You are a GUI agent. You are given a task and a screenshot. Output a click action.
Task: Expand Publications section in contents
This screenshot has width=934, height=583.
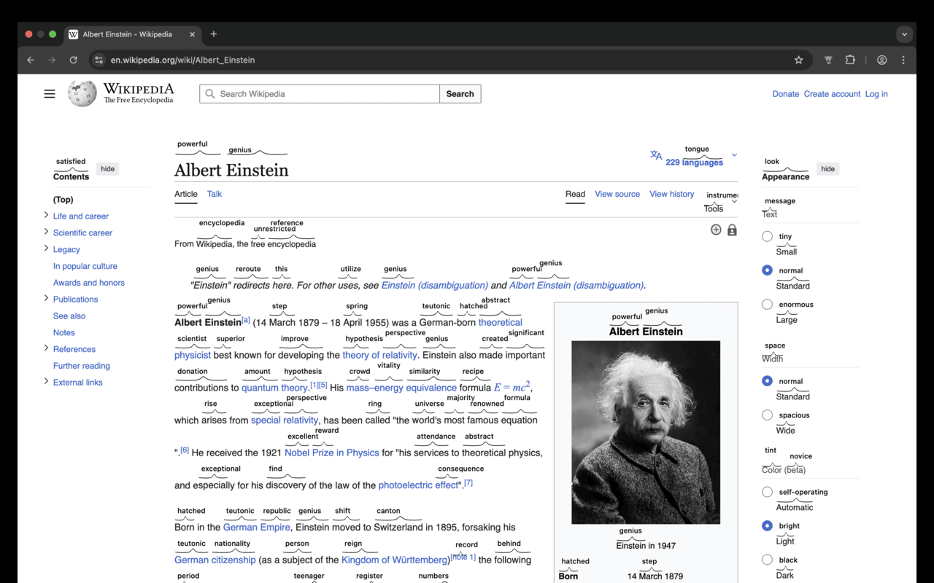point(46,298)
